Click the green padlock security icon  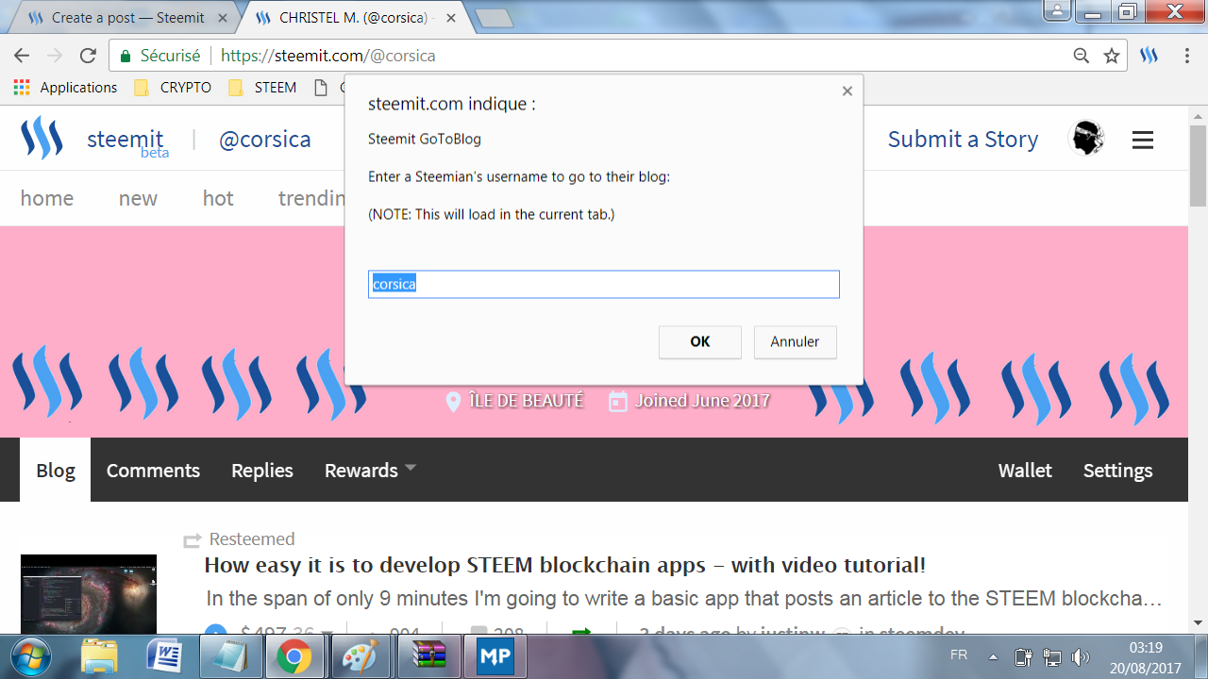click(125, 56)
